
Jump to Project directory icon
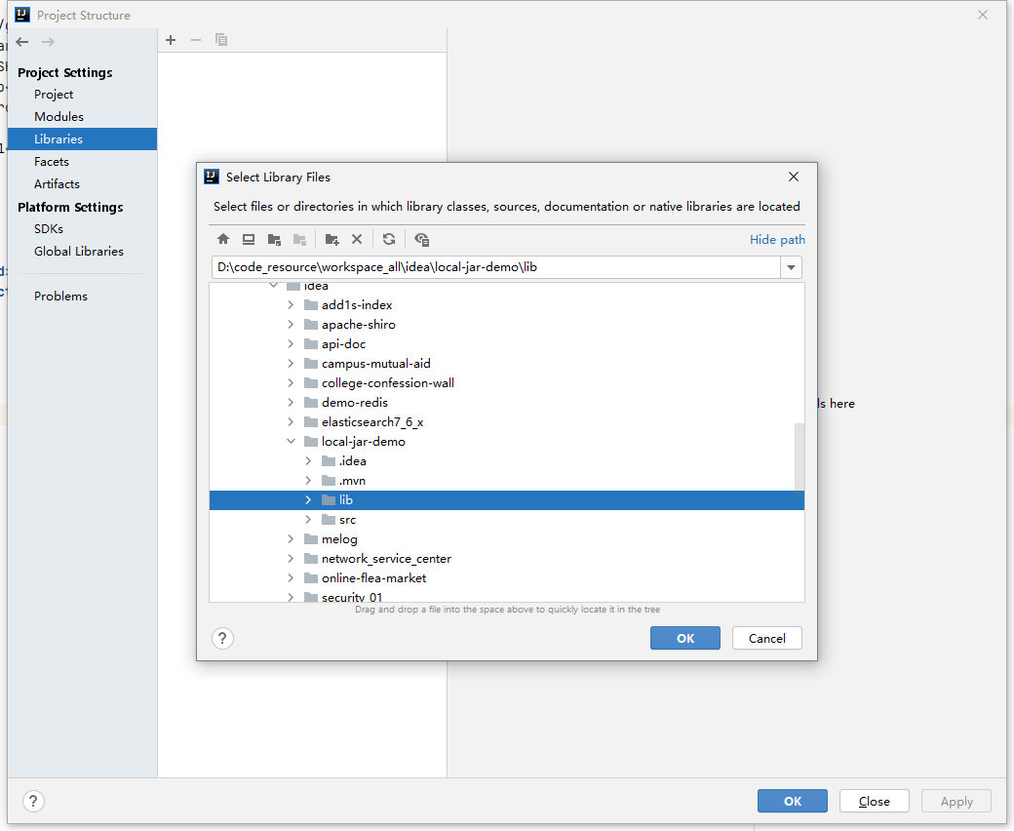point(274,239)
